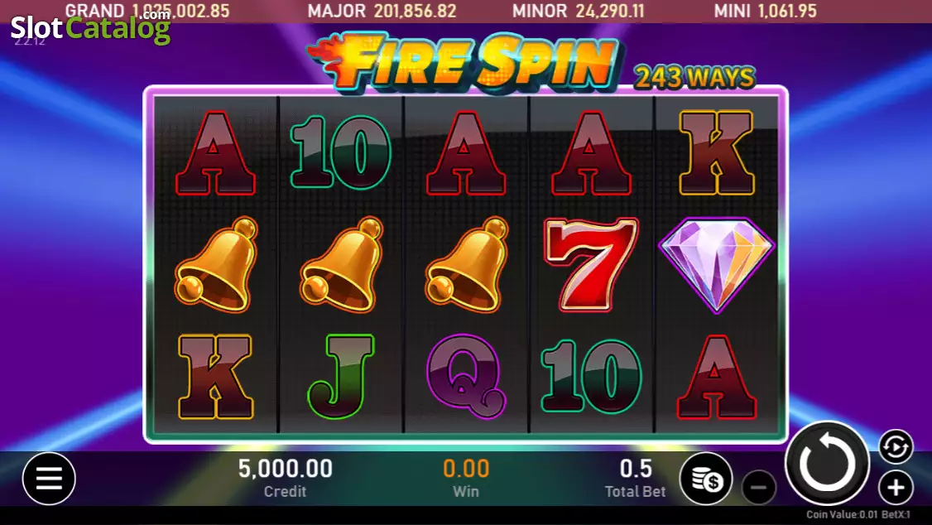Click the red seven symbol
Image resolution: width=932 pixels, height=525 pixels.
(x=591, y=264)
